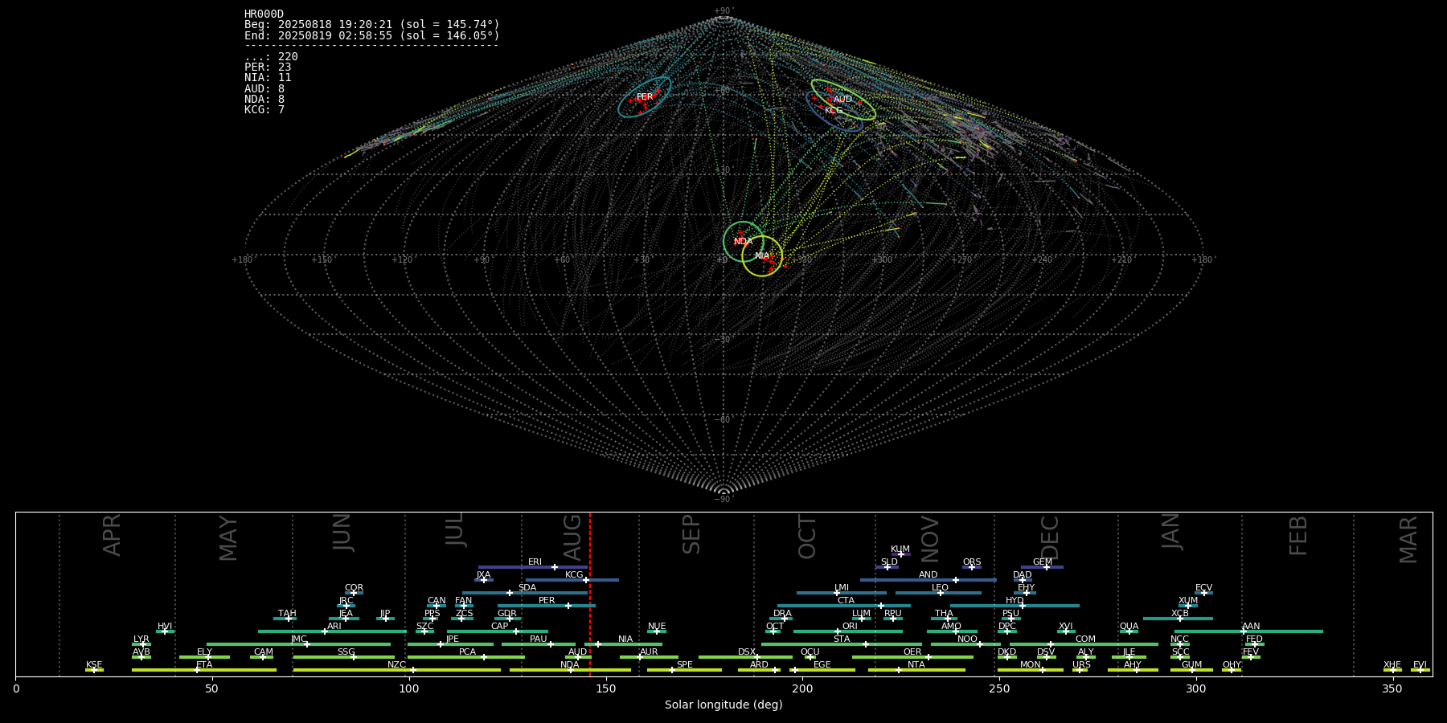Click the NZC shower bar in timeline
This screenshot has height=723, width=1447.
pyautogui.click(x=397, y=670)
